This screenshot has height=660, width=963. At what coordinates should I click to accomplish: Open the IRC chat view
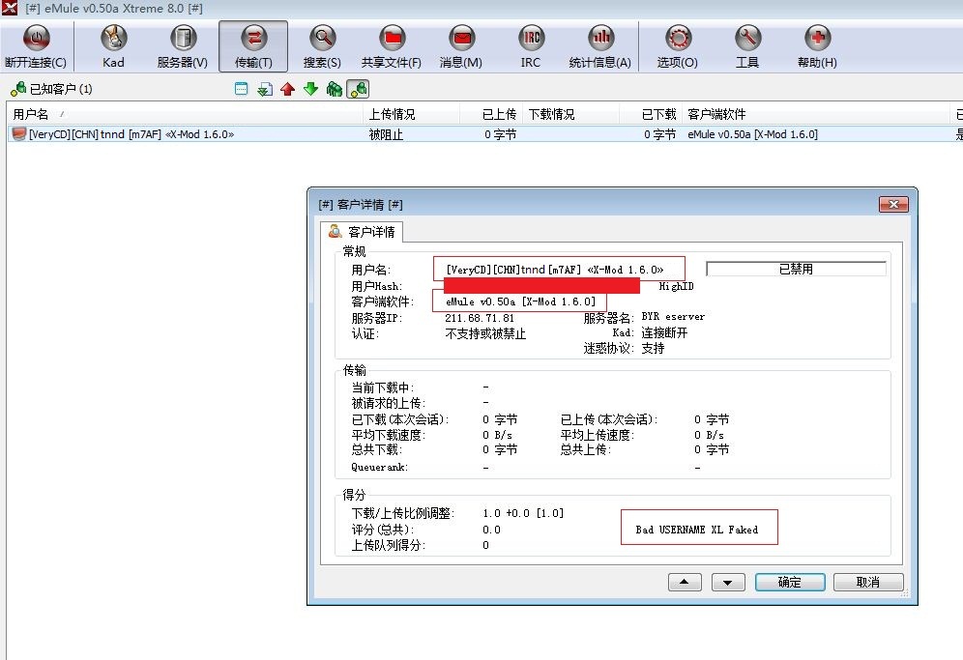531,46
